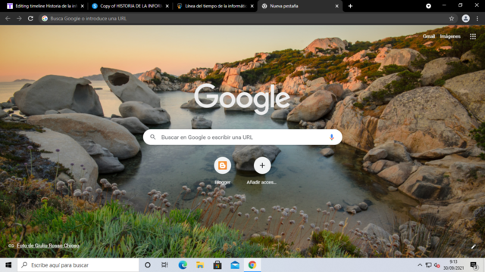Open notification center icon
This screenshot has width=485, height=272.
[473, 265]
